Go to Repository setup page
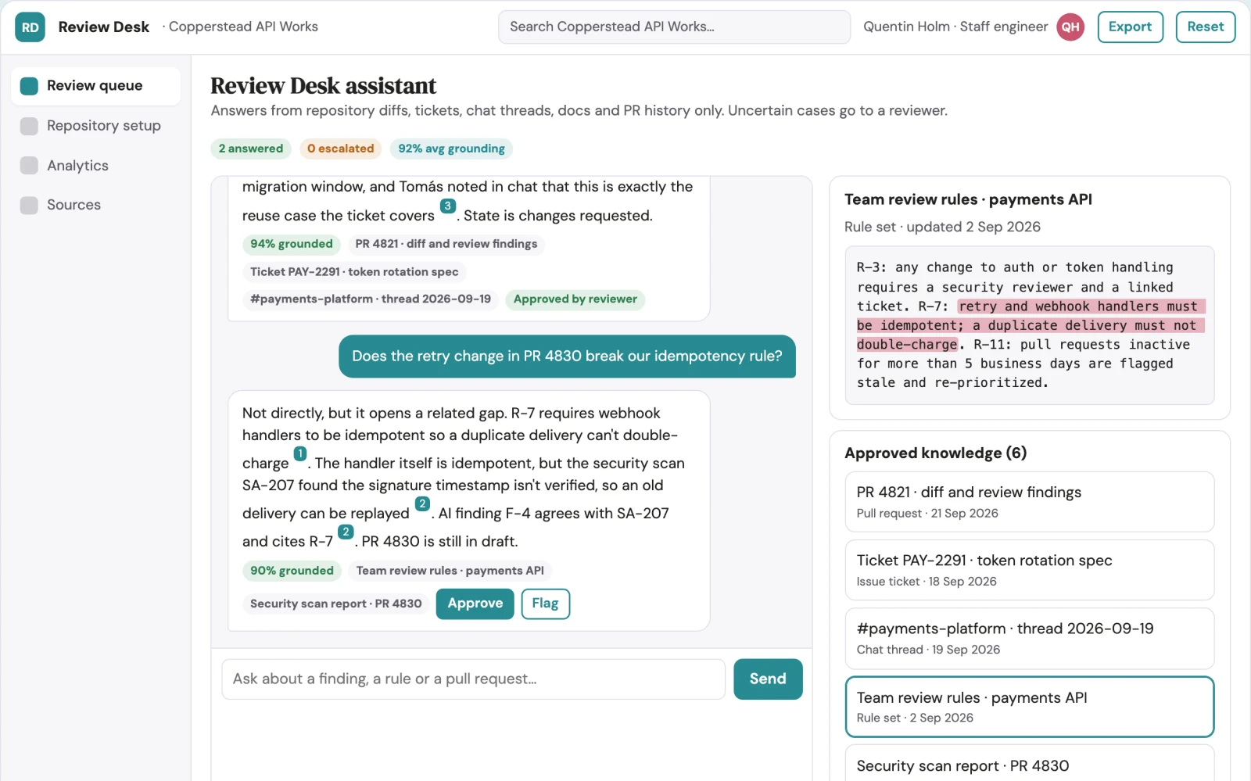 pos(95,126)
